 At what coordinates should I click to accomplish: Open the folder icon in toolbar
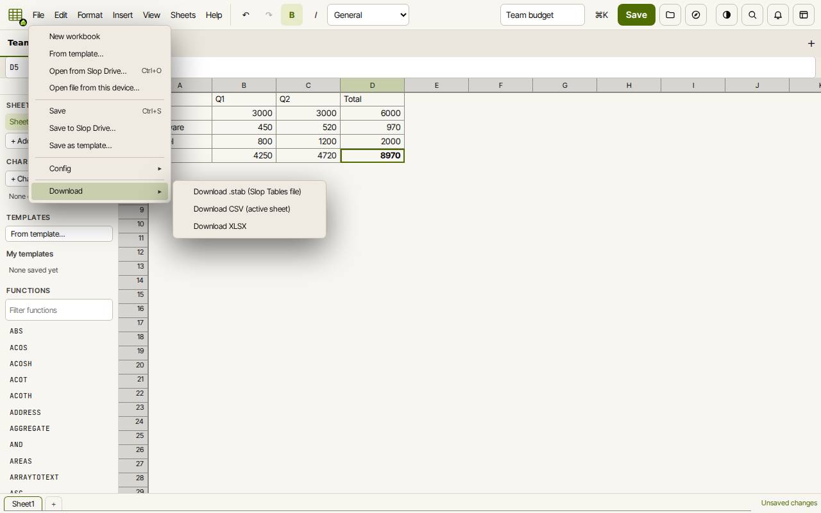coord(670,15)
